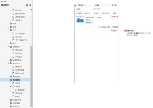The width and height of the screenshot is (153, 108).
Task: Click the product image placeholder thumbnail
Action: point(80,19)
